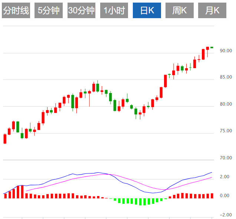Click the 80.00 price axis label
Viewport: 236px width, 219px height.
pos(226,104)
